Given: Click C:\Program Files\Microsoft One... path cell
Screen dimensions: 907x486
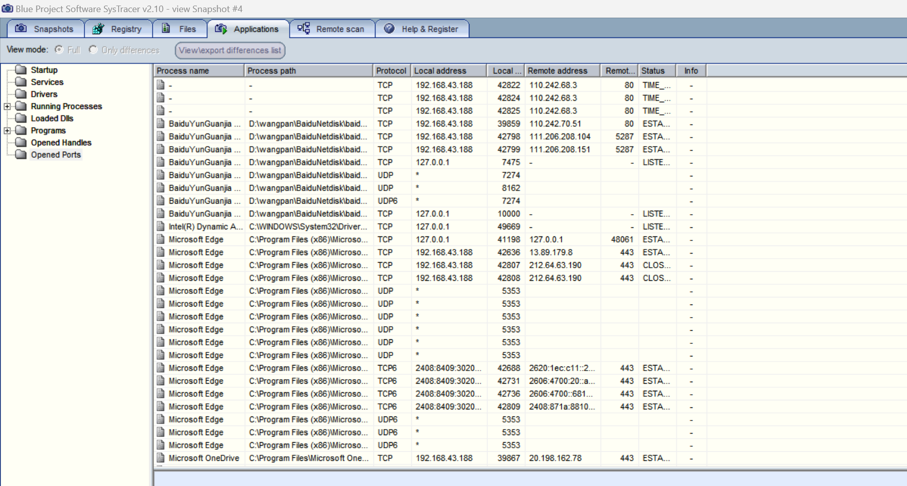Looking at the screenshot, I should pyautogui.click(x=308, y=458).
